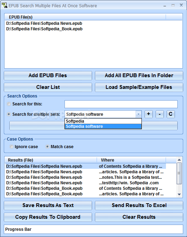
Task: Click the results scrollbar down arrow
Action: (179, 194)
